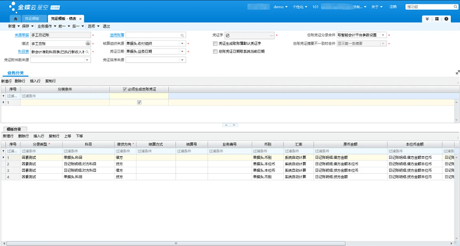Click 删除行 in 业务分类 grid toolbar
The height and width of the screenshot is (246, 460).
coord(20,81)
